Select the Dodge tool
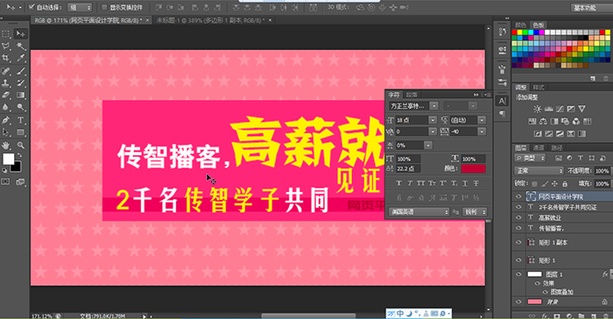 pos(20,107)
